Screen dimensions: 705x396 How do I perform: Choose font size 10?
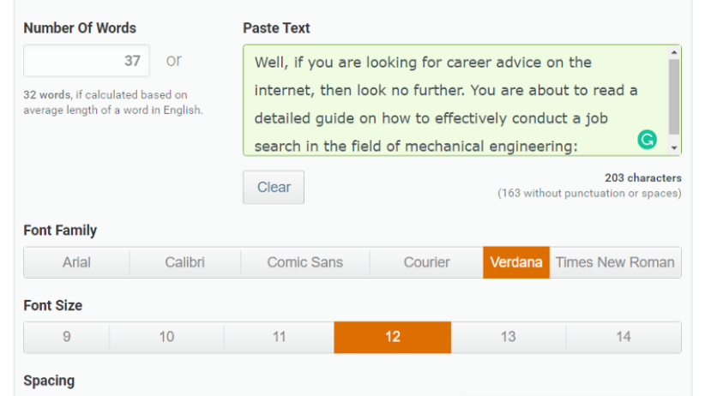point(166,337)
